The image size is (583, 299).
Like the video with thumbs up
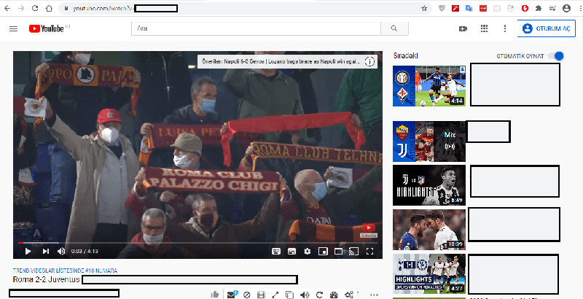tap(215, 295)
